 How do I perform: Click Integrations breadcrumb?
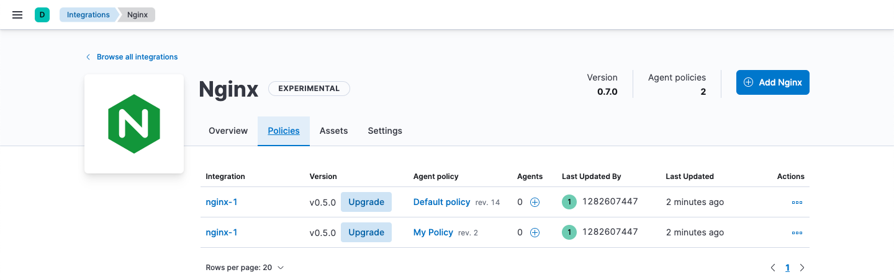point(88,15)
